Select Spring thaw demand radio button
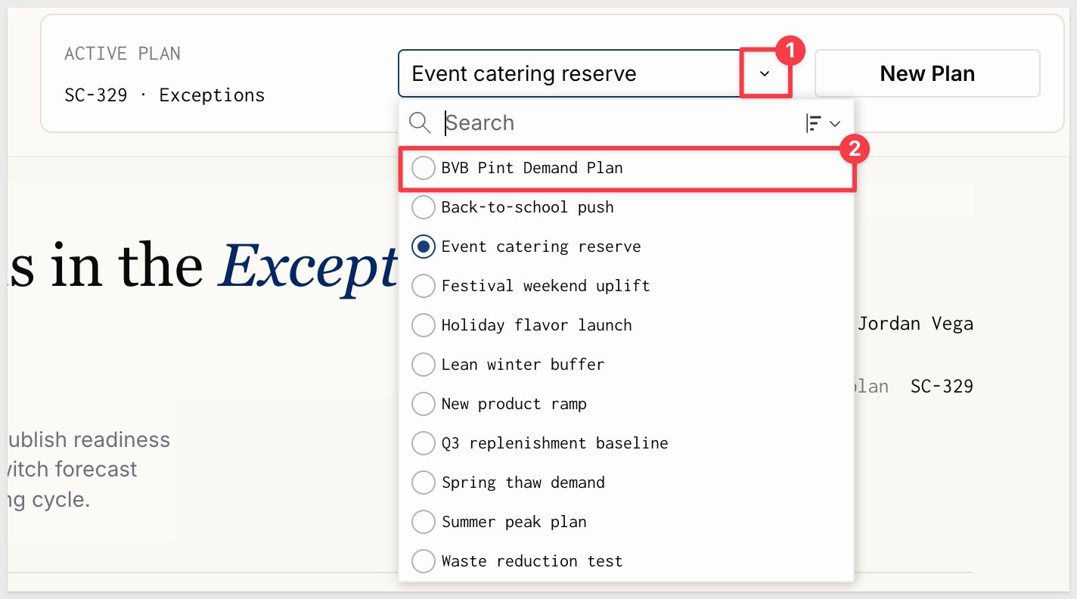Viewport: 1077px width, 599px height. pyautogui.click(x=424, y=483)
